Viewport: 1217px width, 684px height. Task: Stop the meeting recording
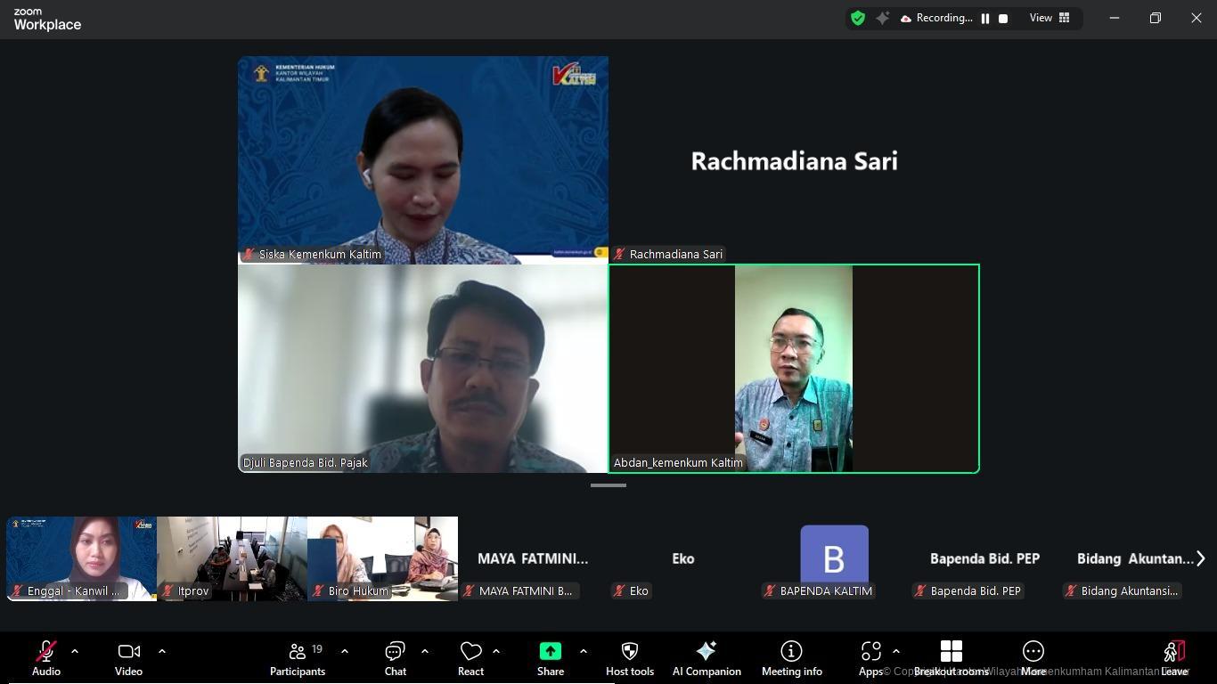click(1003, 18)
